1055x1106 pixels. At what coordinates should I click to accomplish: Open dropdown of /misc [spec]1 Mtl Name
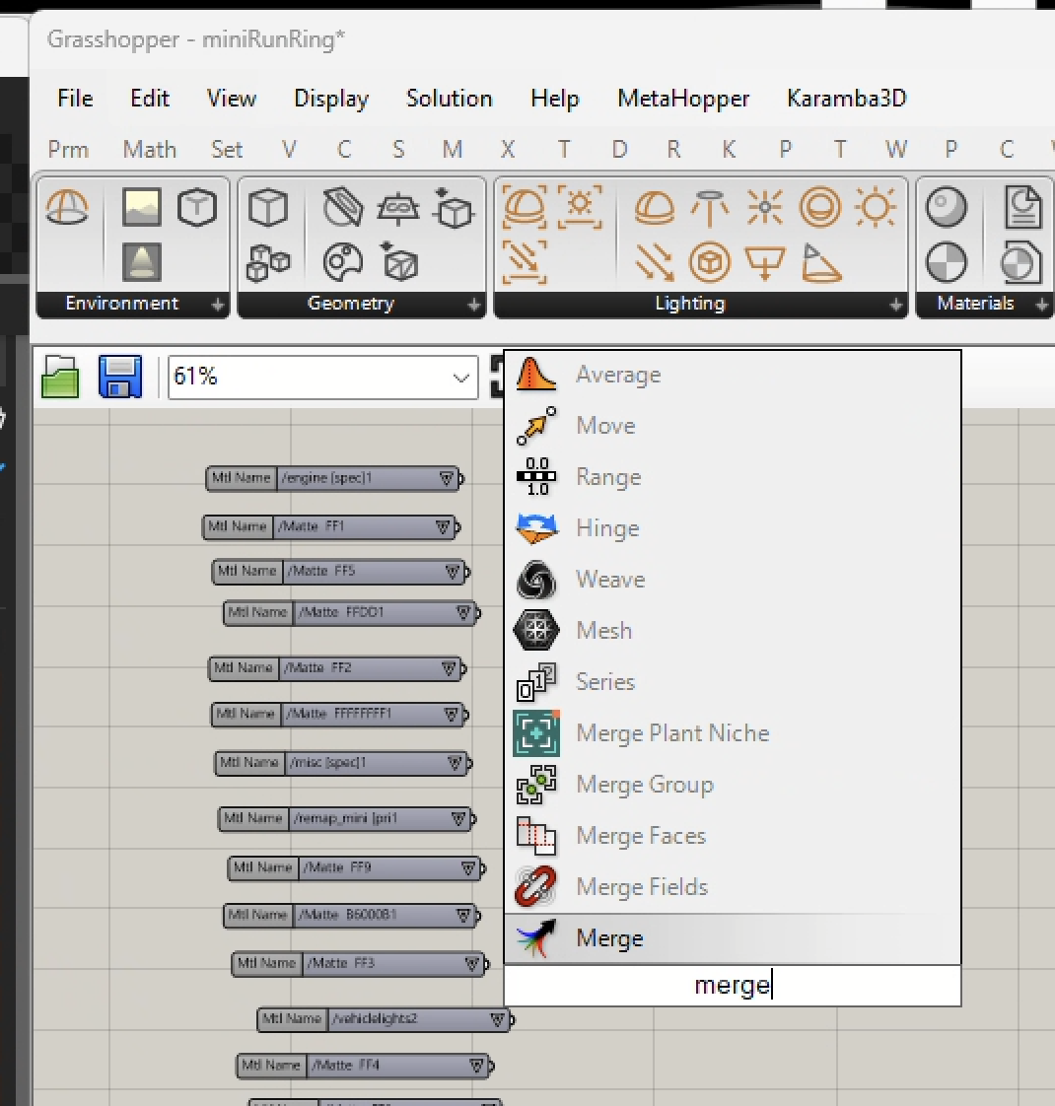(x=455, y=763)
